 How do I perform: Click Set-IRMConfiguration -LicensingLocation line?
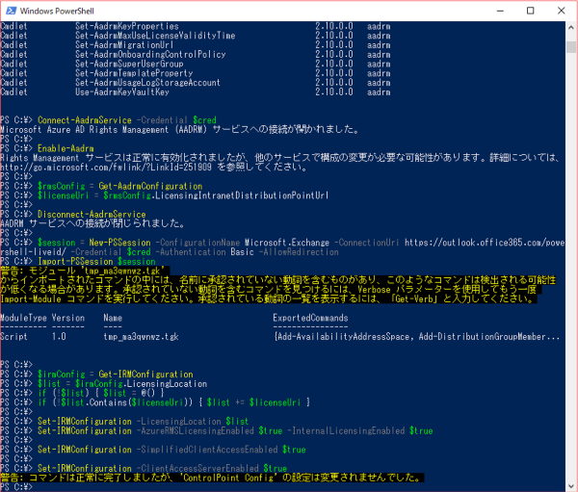(x=143, y=422)
